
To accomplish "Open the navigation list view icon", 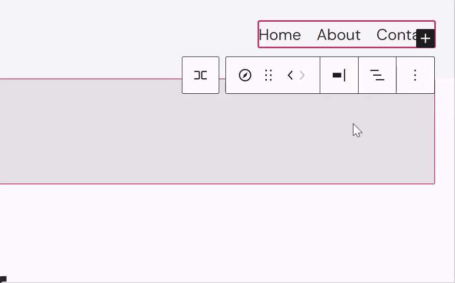I will pos(377,75).
